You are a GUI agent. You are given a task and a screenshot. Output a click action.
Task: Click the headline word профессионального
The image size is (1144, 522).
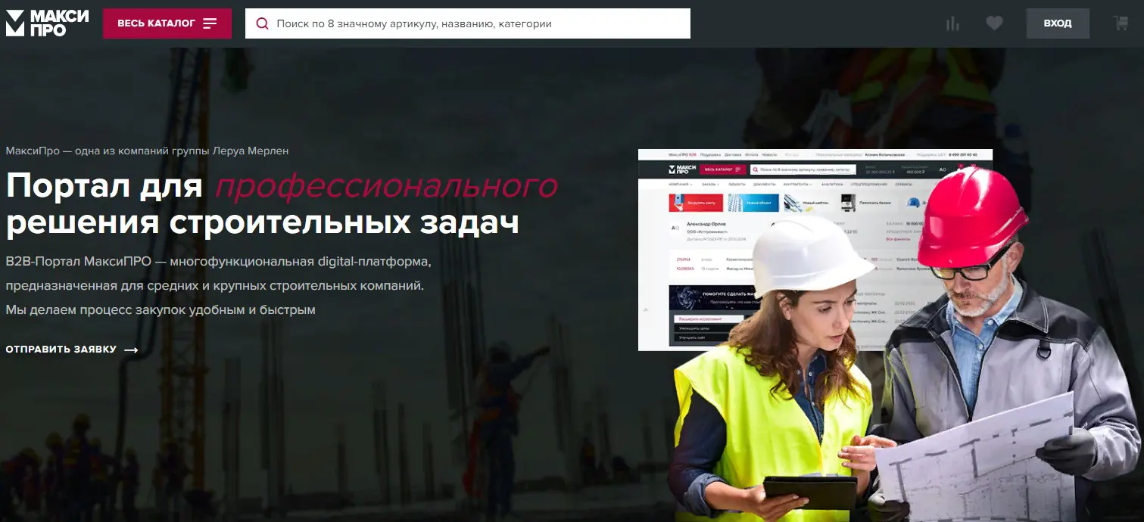tap(386, 186)
